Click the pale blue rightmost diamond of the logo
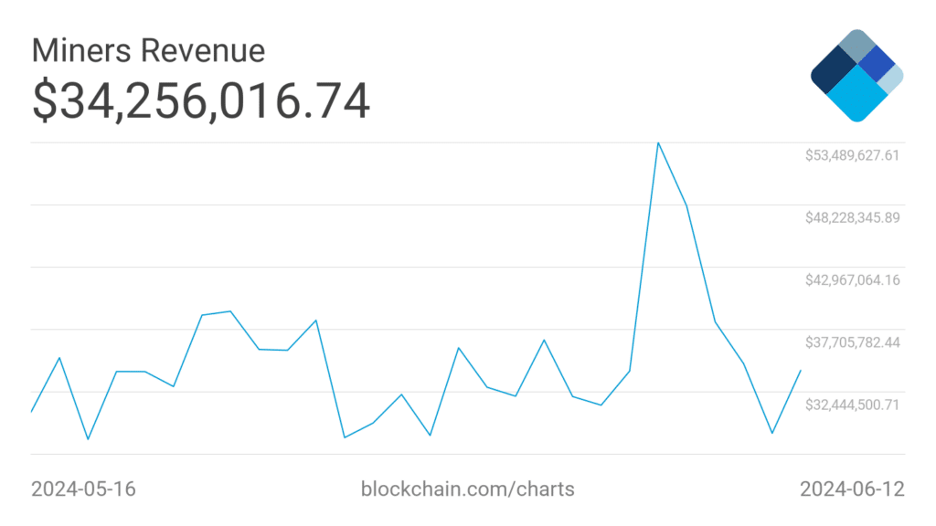 pos(893,79)
